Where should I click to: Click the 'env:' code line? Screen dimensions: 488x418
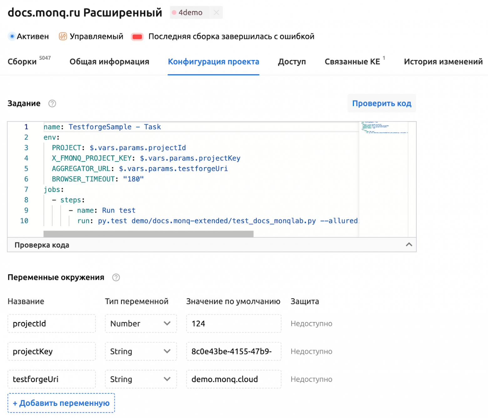[x=51, y=137]
